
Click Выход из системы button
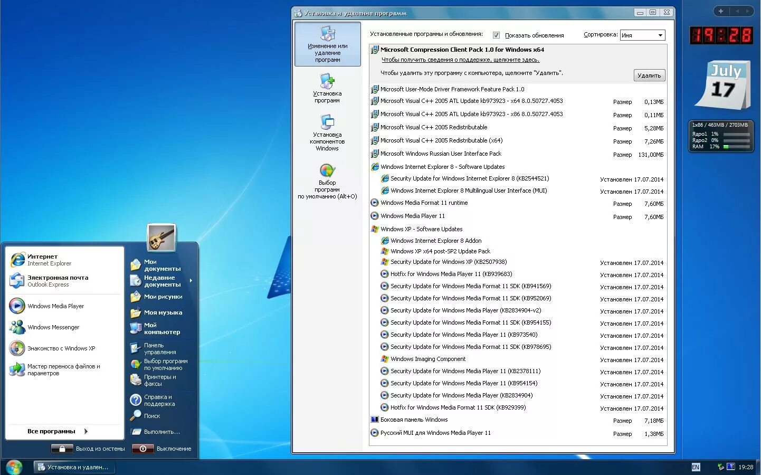tap(88, 449)
